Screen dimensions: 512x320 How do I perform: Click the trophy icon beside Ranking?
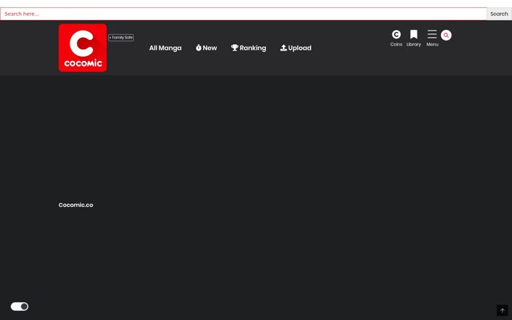click(x=235, y=48)
